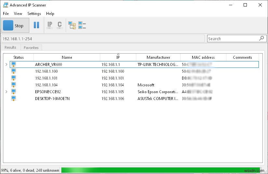Click the TP-LINK TECHNOLOG... manufacturer cell

(158, 65)
